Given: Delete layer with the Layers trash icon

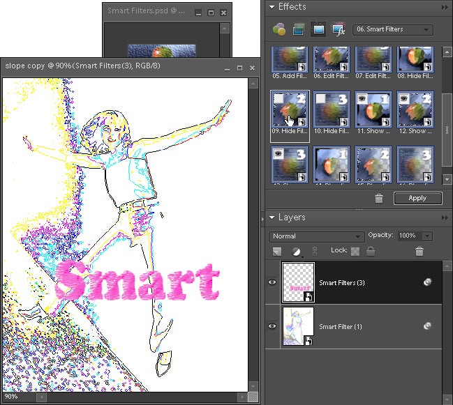Looking at the screenshot, I should click(419, 252).
